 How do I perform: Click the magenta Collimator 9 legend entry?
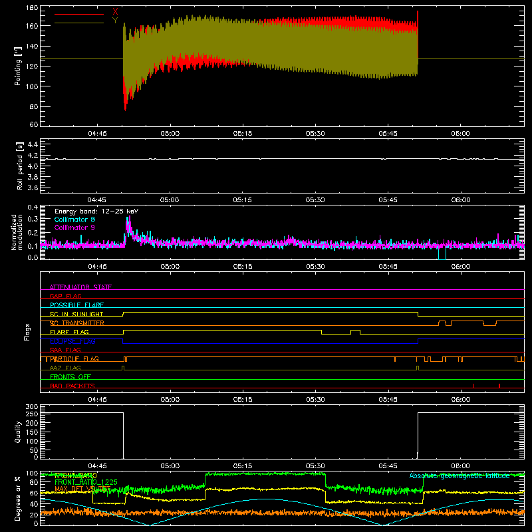tap(74, 227)
